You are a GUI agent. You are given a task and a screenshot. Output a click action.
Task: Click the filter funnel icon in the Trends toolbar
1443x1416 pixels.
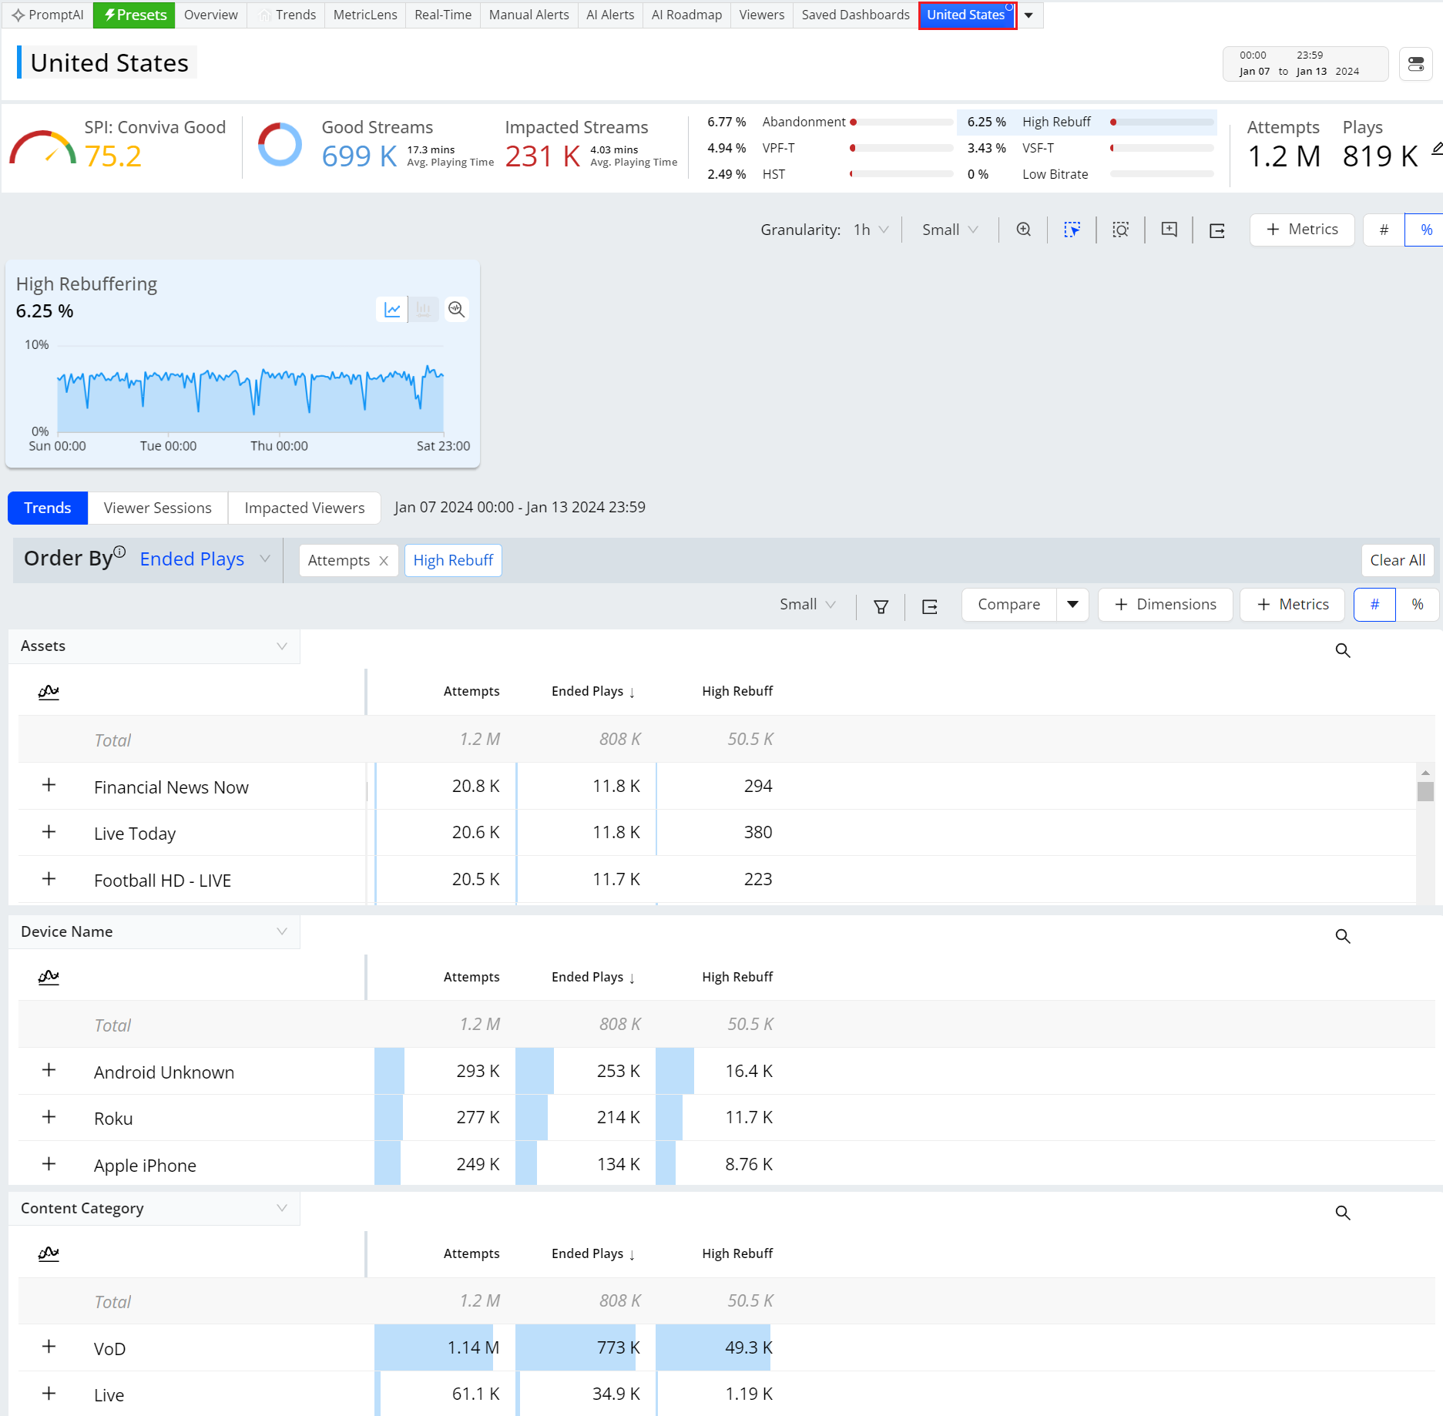tap(881, 606)
